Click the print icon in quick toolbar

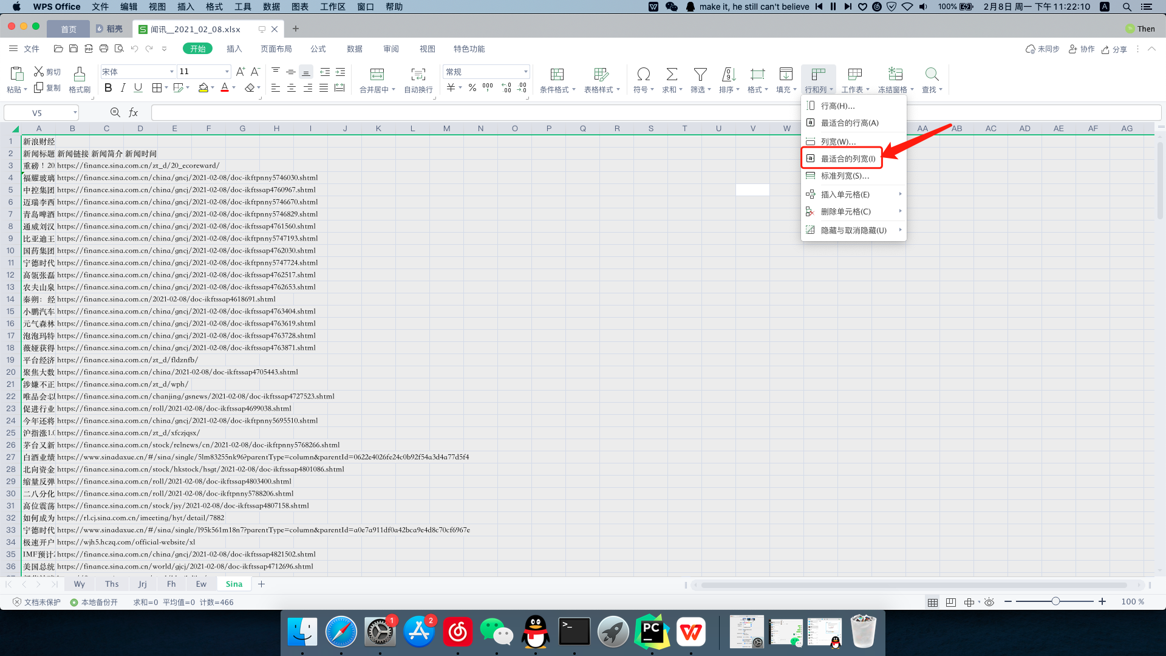pos(104,49)
